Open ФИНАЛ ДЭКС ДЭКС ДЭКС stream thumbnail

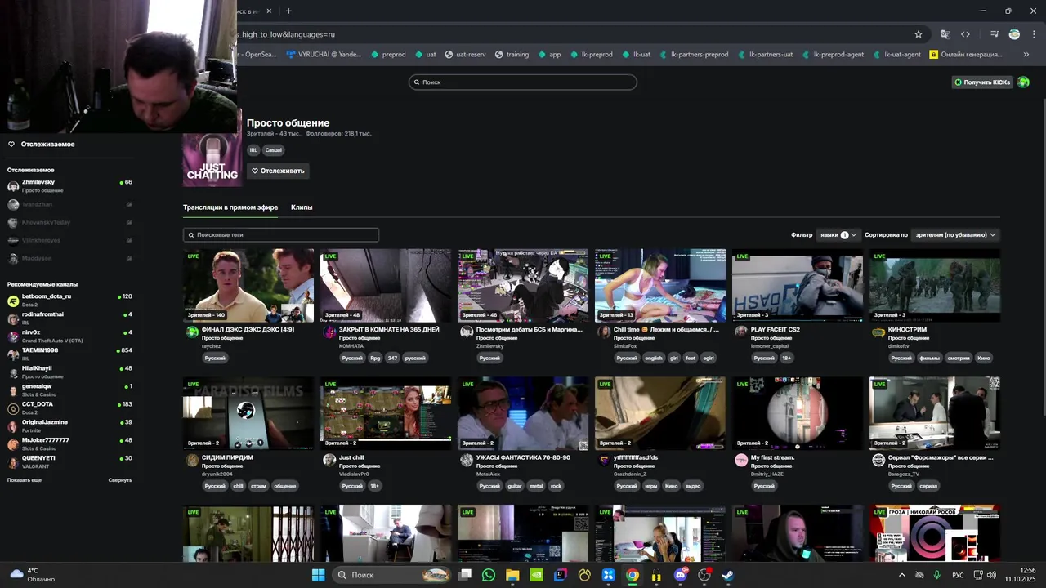point(248,286)
